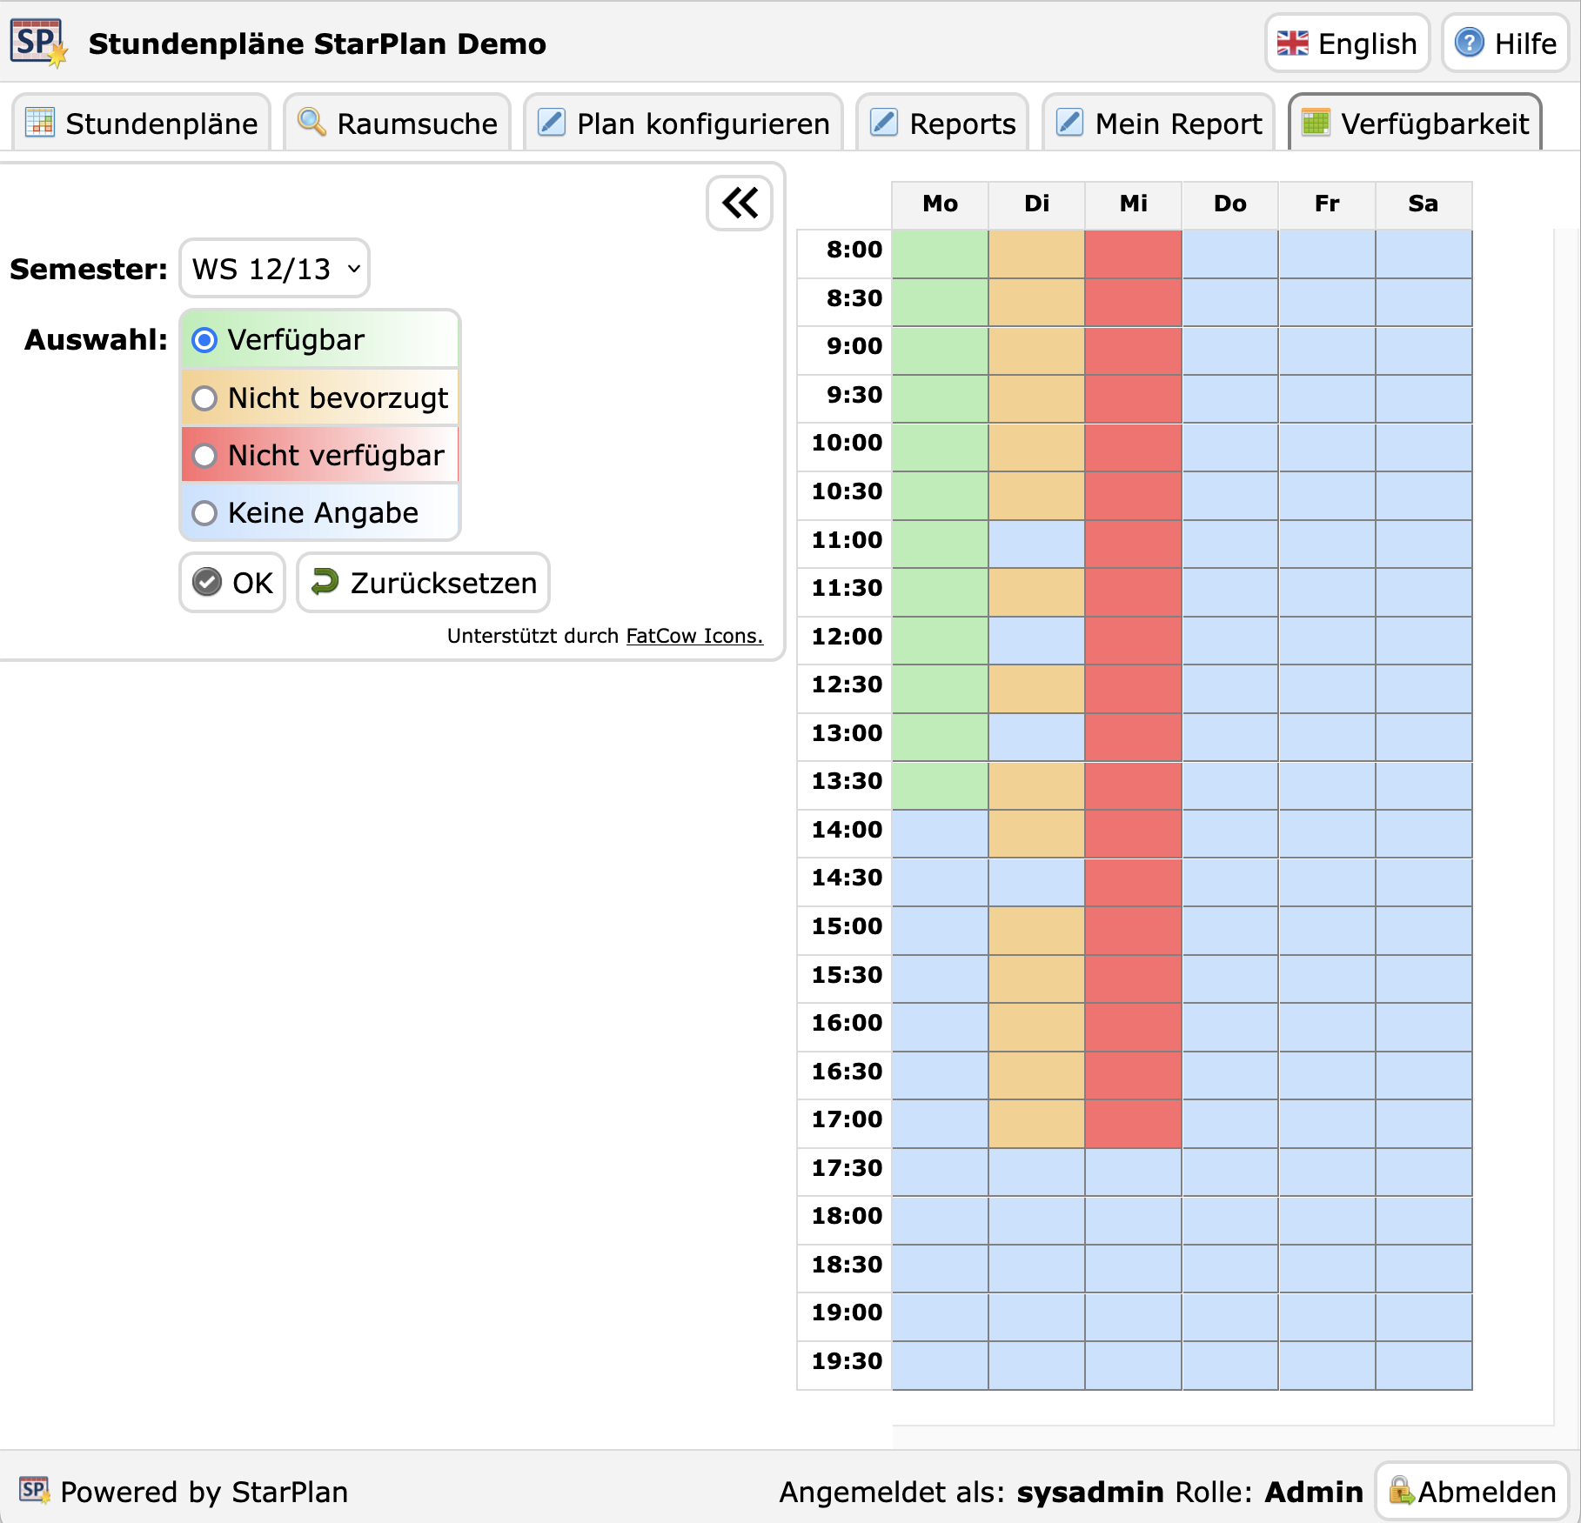This screenshot has width=1581, height=1523.
Task: Click the Mein Report pencil icon
Action: click(x=1069, y=123)
